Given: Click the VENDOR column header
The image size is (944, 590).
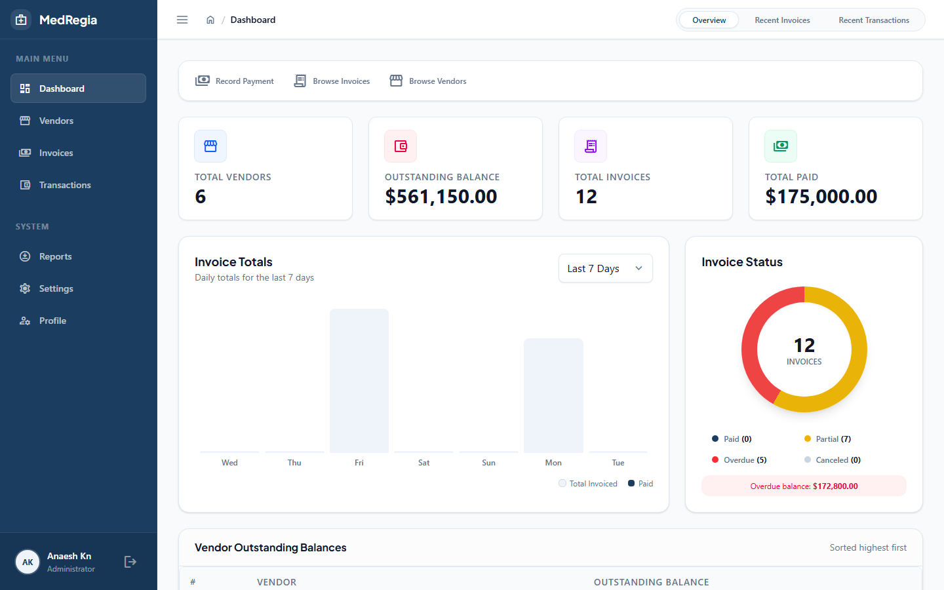Looking at the screenshot, I should pos(277,582).
